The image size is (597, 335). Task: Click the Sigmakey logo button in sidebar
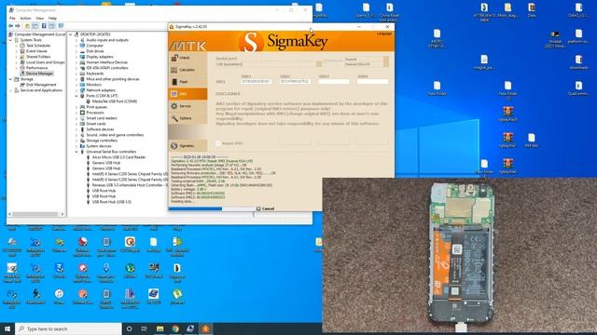(x=187, y=146)
